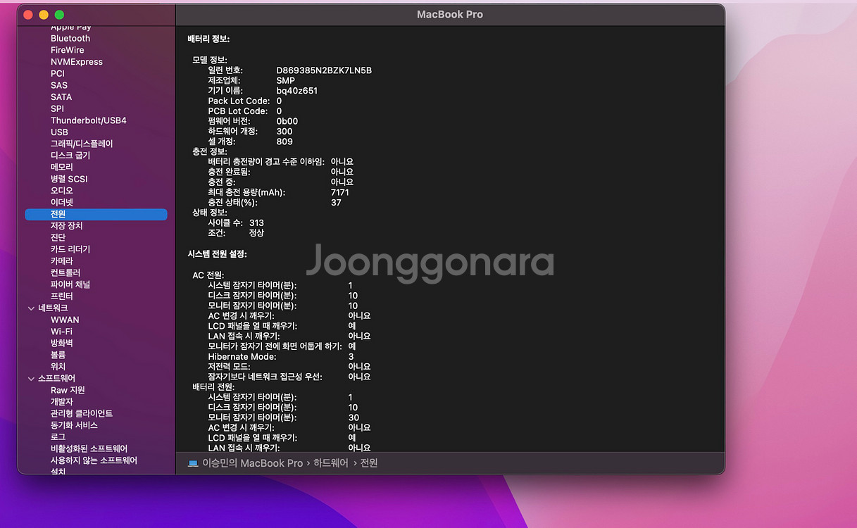
Task: Open 비활성화된 소프트웨어 section
Action: click(x=89, y=448)
